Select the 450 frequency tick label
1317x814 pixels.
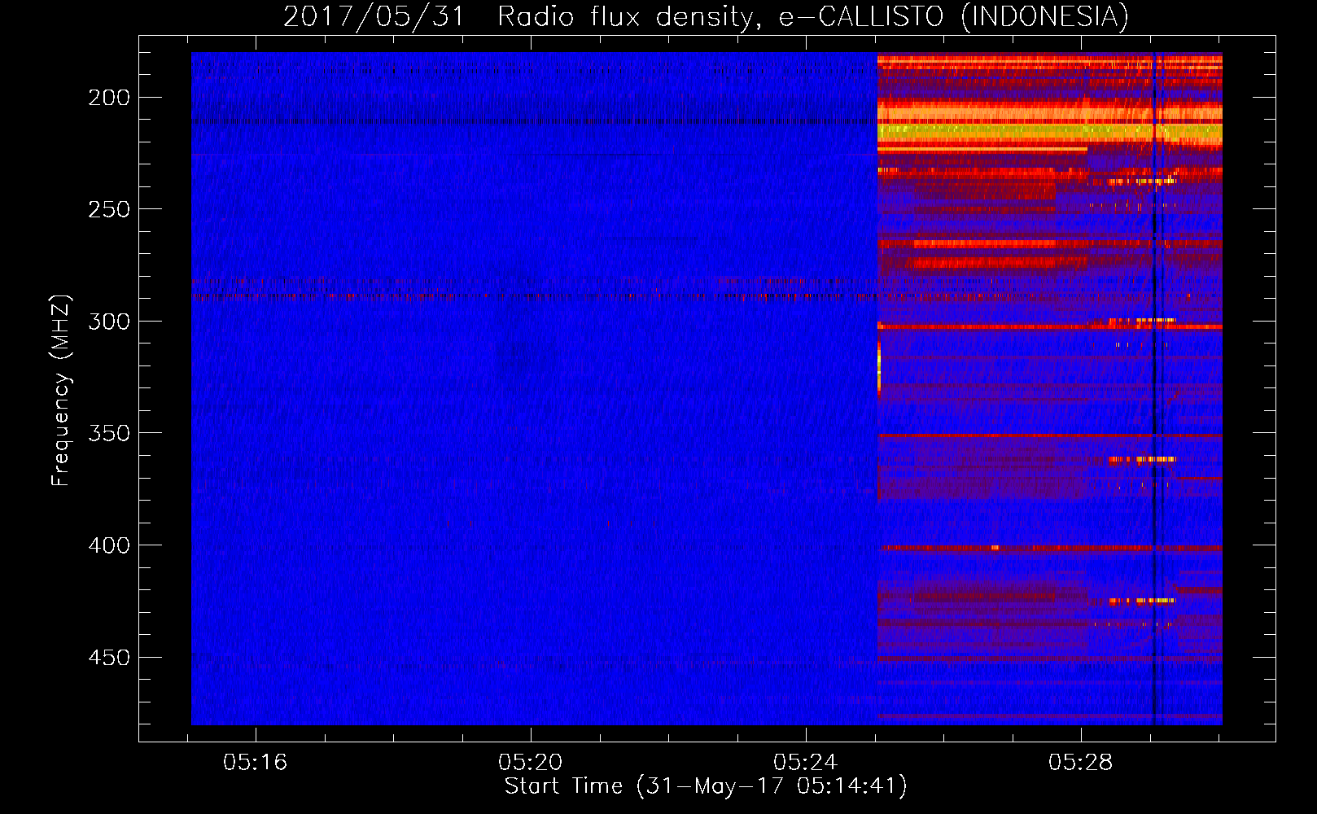pos(109,657)
